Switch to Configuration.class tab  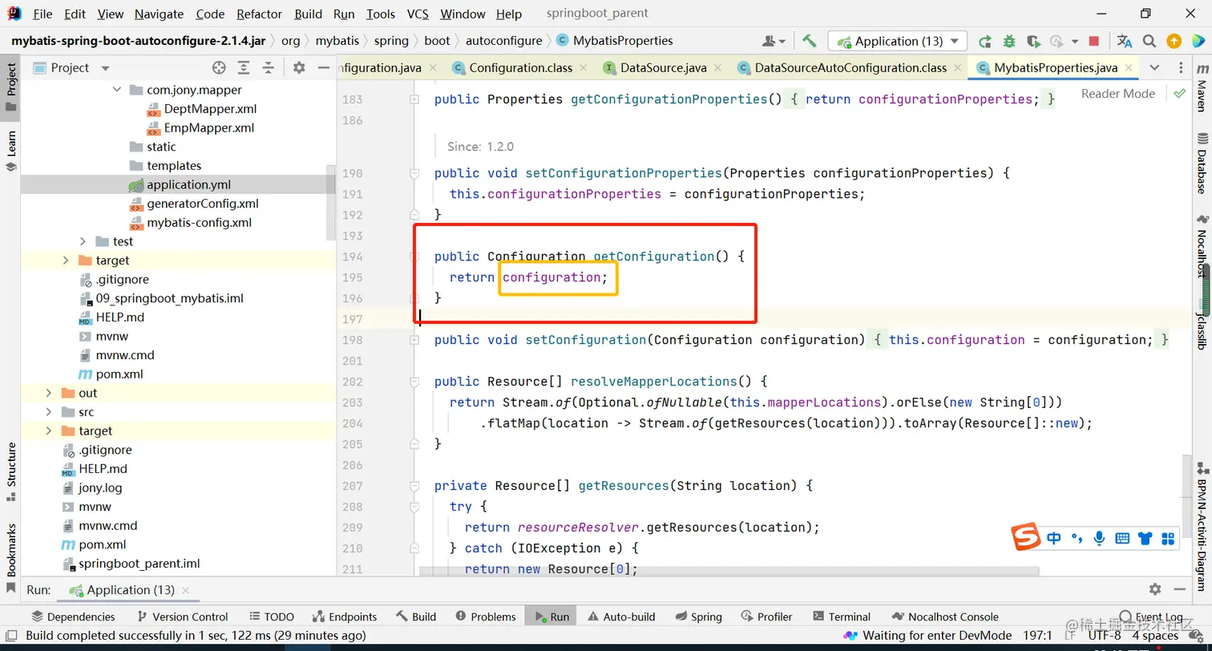[520, 68]
